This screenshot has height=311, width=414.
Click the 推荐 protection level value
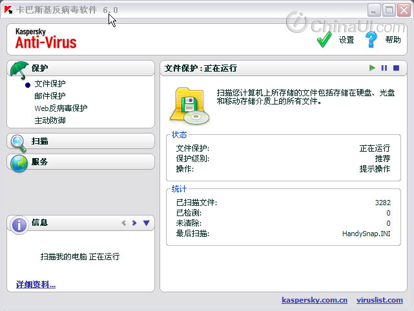[x=382, y=159]
